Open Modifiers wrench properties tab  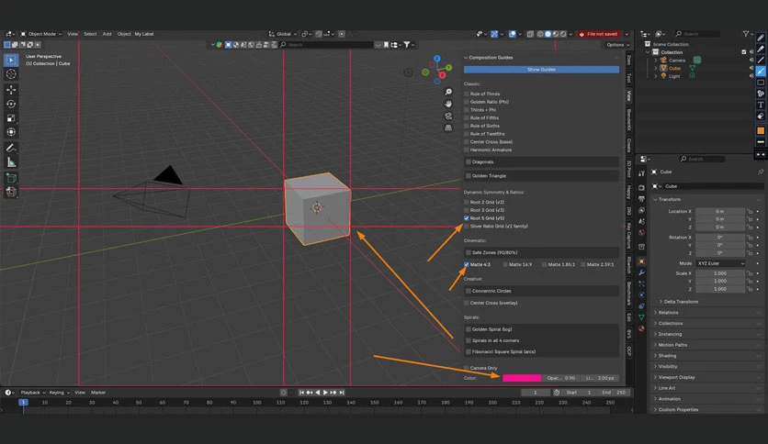coord(641,272)
